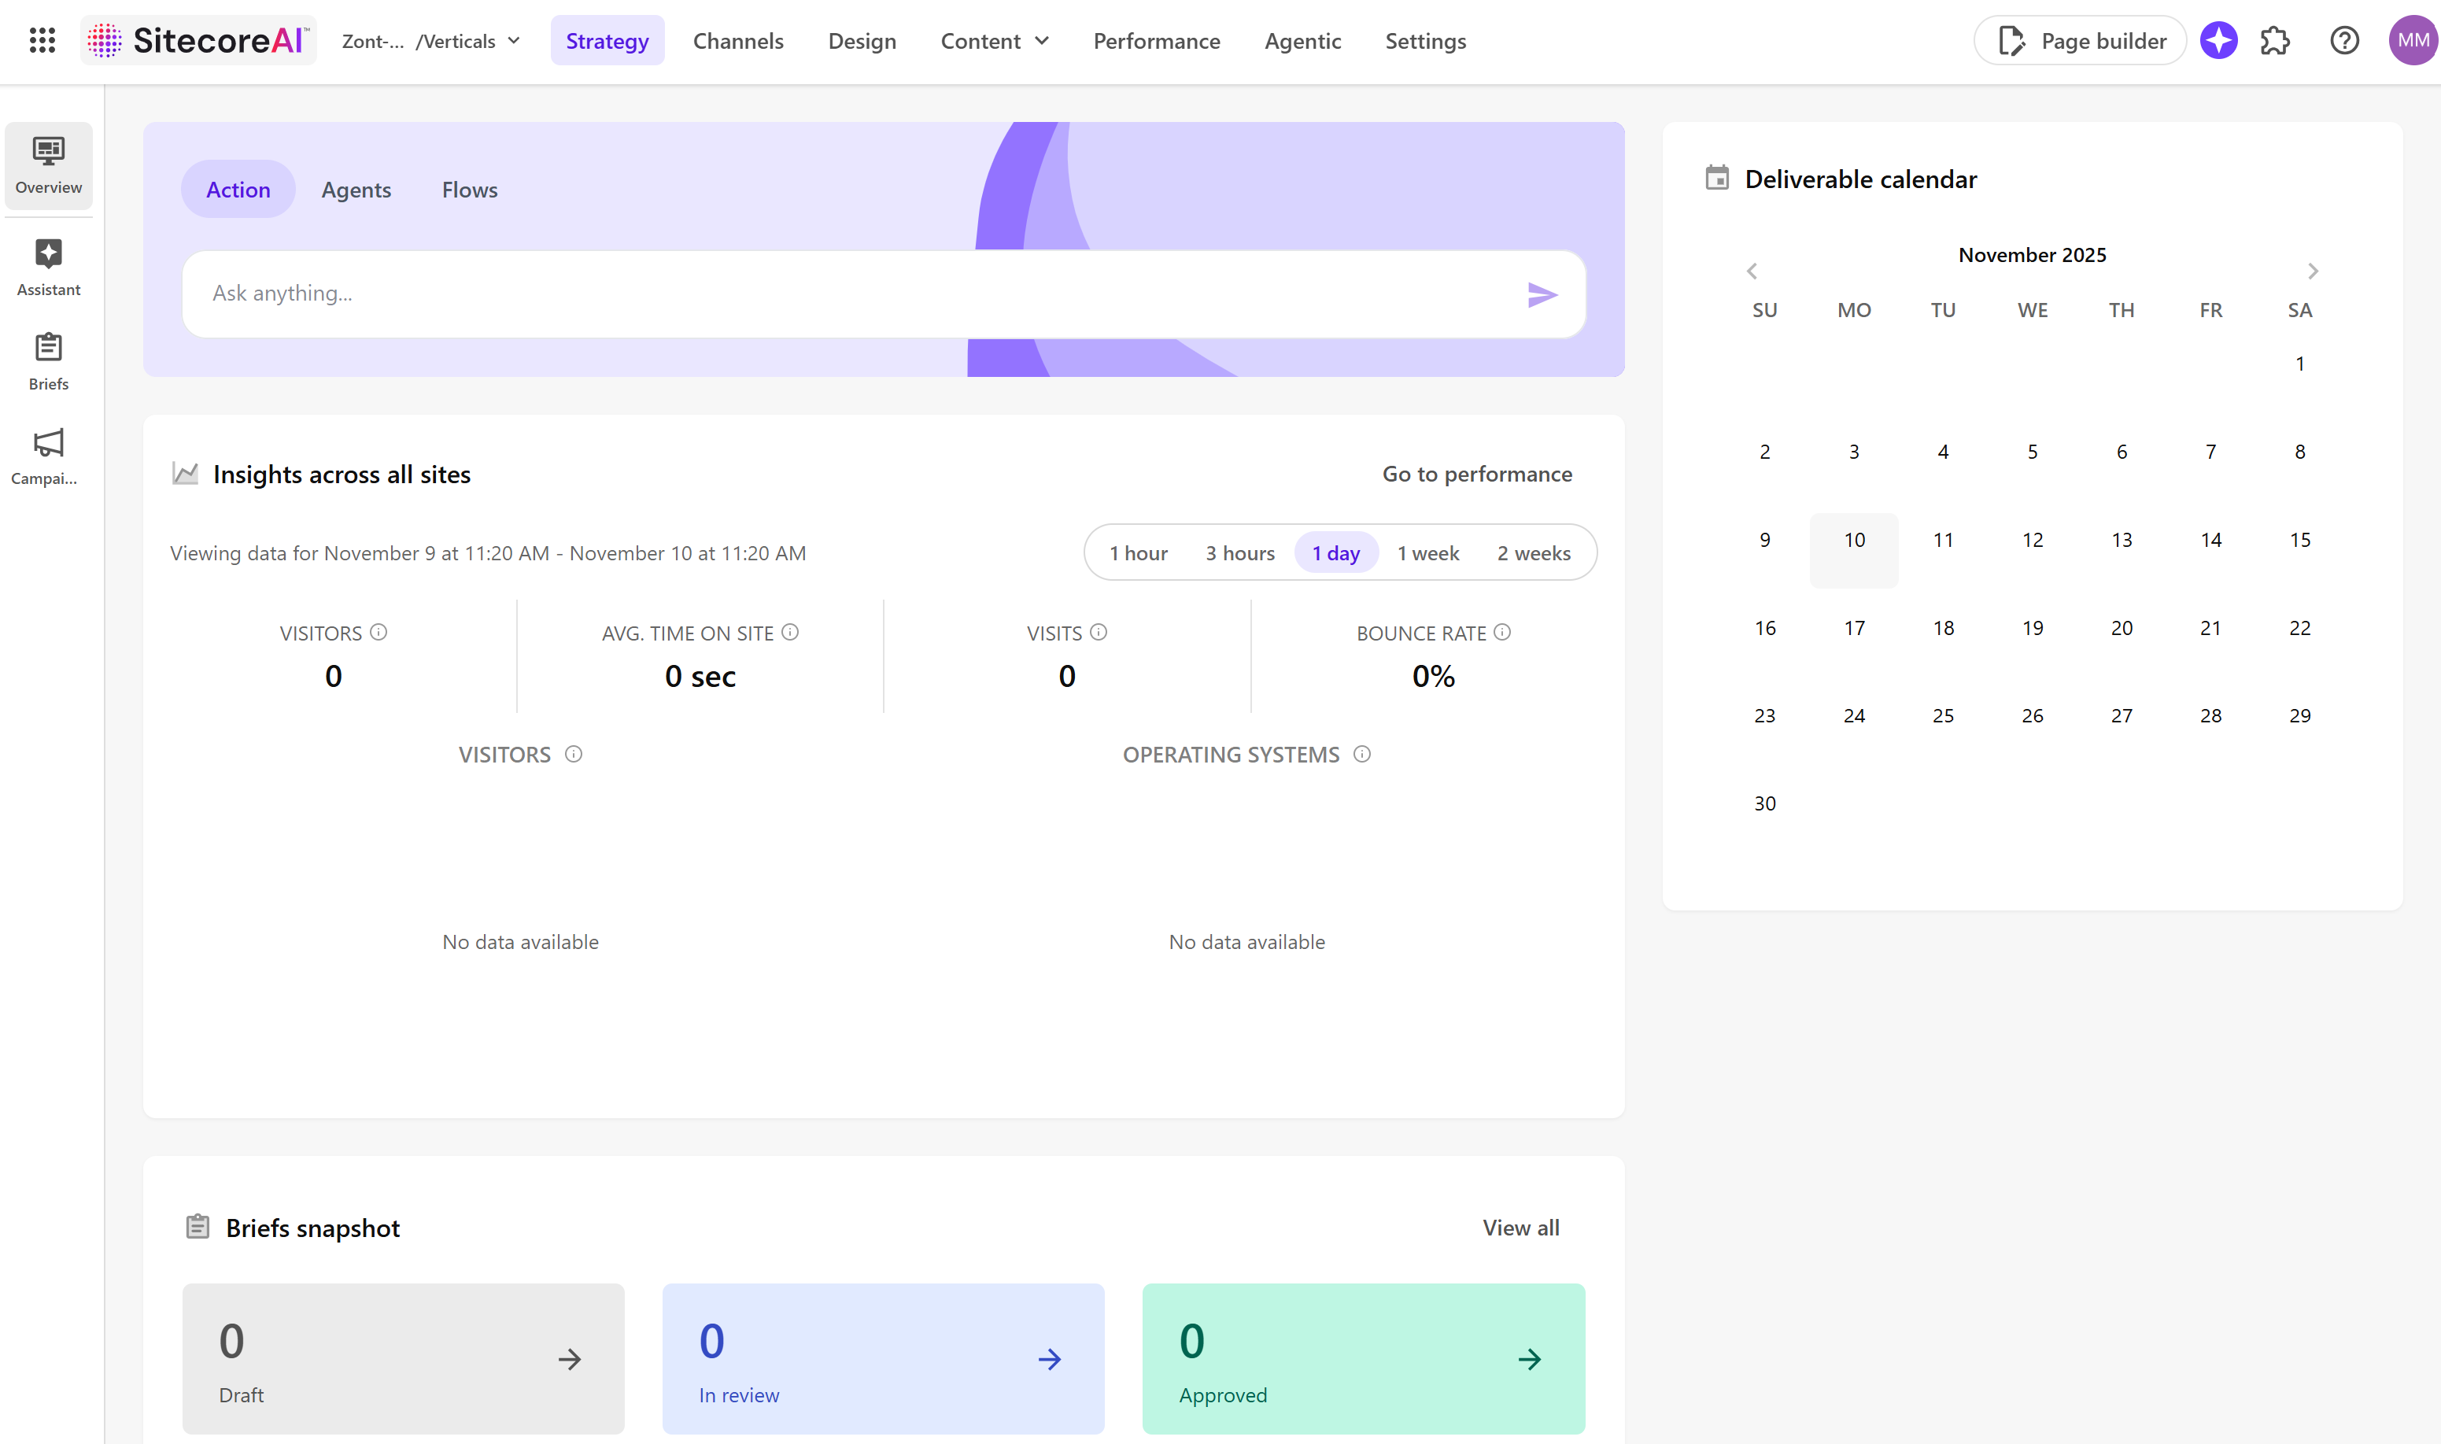Screen dimensions: 2441x1444
Task: Open the extensions puzzle piece icon
Action: pos(2275,40)
